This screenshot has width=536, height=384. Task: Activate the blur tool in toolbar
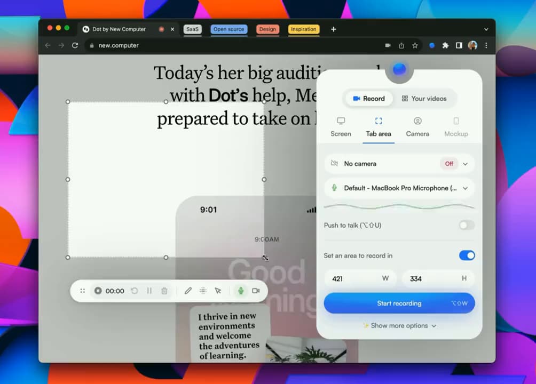tap(203, 291)
